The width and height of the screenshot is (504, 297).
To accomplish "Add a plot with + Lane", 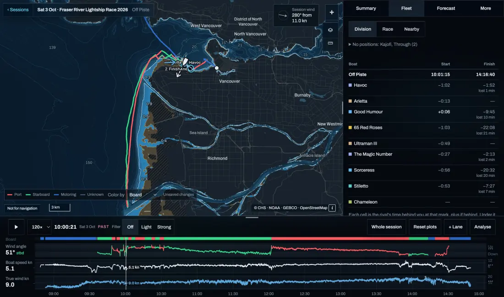I will (x=455, y=227).
